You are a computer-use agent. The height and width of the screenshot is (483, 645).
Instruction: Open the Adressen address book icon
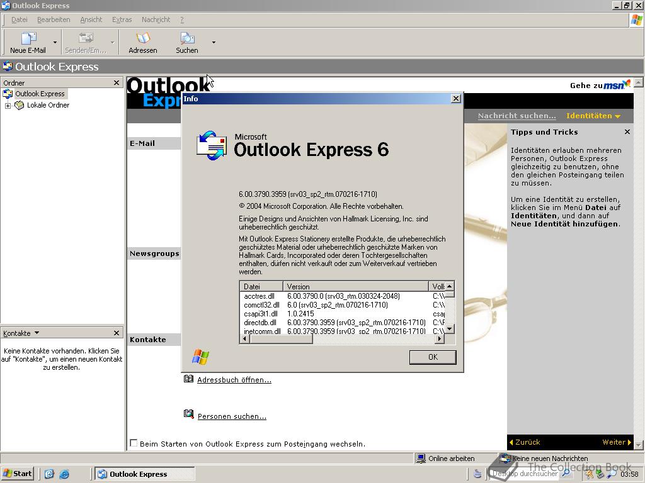click(143, 38)
